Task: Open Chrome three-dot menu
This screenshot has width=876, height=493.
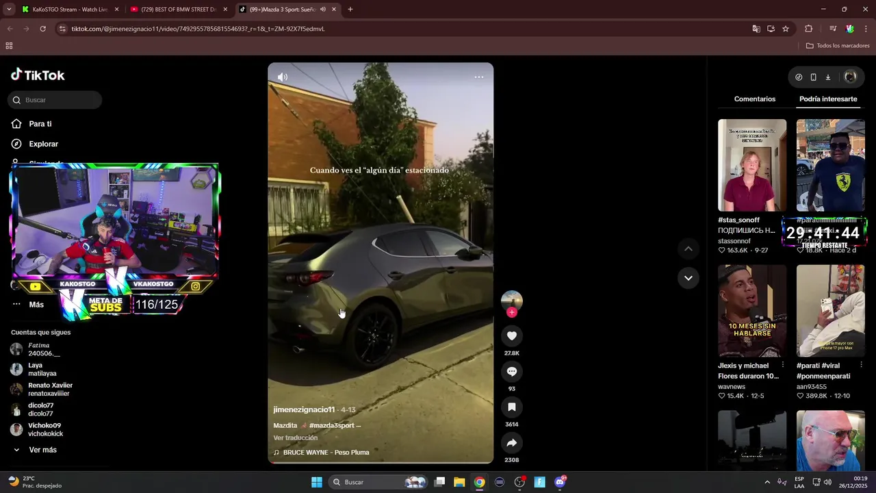Action: (x=866, y=29)
